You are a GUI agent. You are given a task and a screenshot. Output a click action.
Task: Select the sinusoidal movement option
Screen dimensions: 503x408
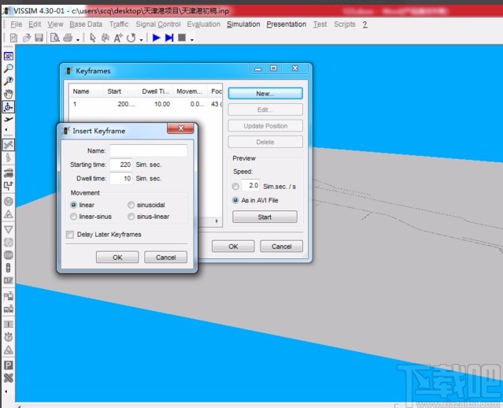[x=131, y=205]
